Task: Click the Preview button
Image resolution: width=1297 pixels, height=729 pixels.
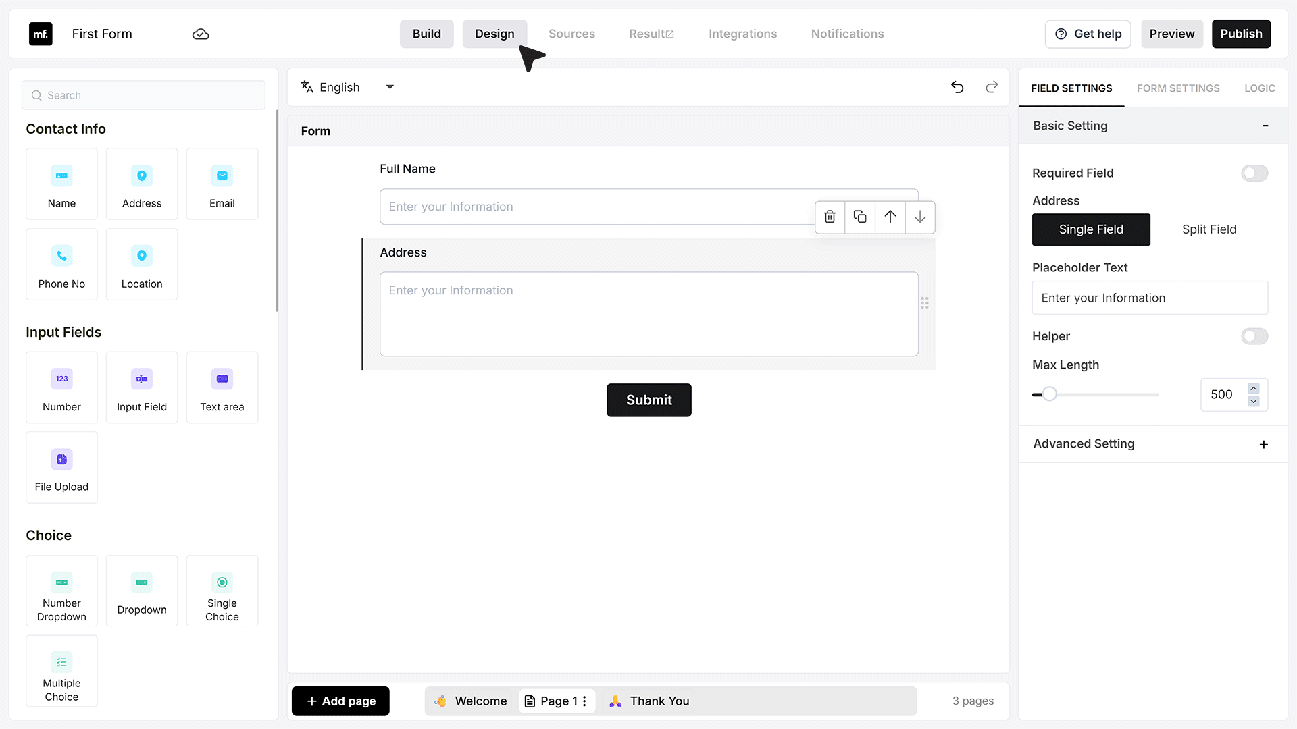Action: pos(1172,34)
